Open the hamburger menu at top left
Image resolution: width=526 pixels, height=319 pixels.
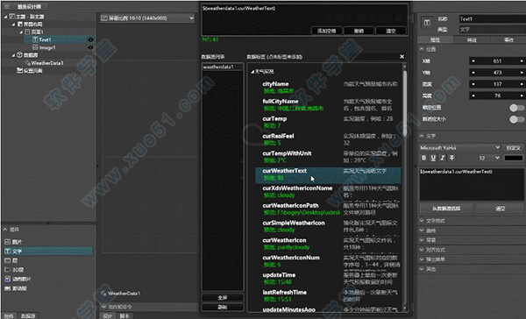click(7, 6)
